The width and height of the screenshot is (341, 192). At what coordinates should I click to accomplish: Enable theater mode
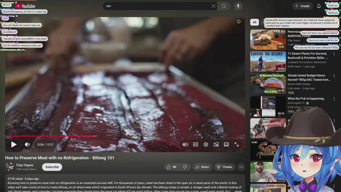[x=226, y=145]
